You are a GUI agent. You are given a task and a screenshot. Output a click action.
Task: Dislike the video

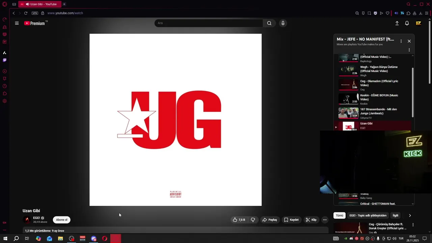253,220
